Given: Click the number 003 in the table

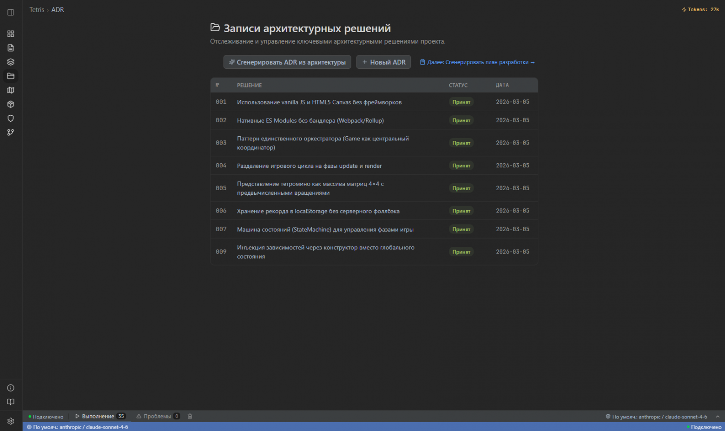Looking at the screenshot, I should (221, 143).
